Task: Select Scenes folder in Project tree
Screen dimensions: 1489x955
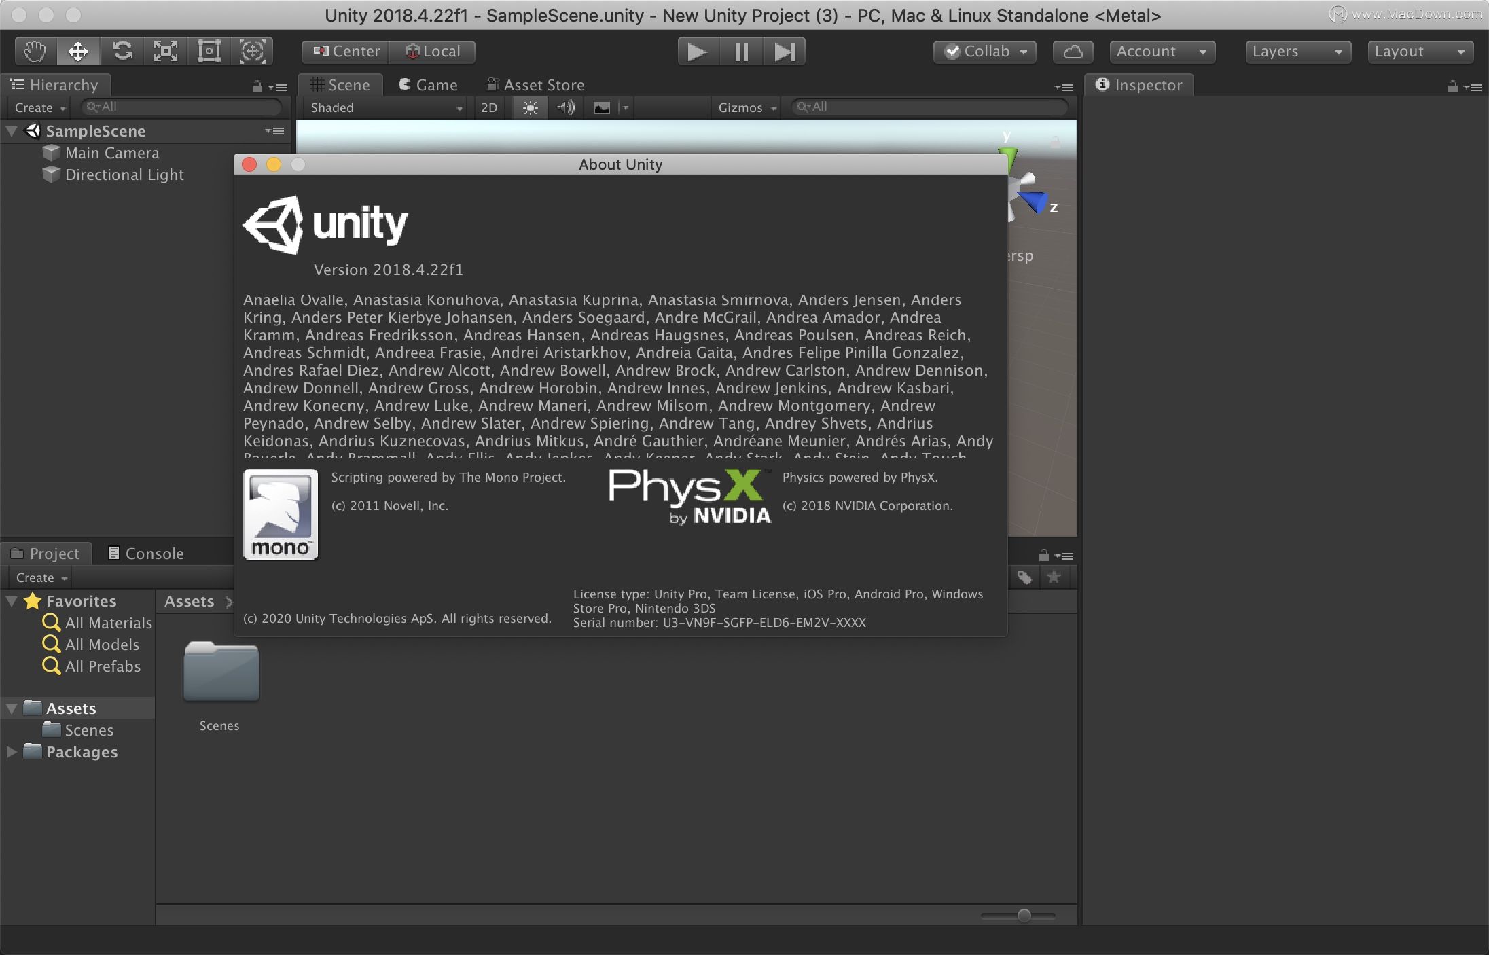Action: click(77, 730)
